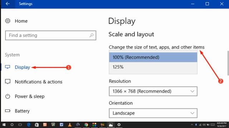The width and height of the screenshot is (229, 128).
Task: Focus the Find a setting search box
Action: point(51,35)
